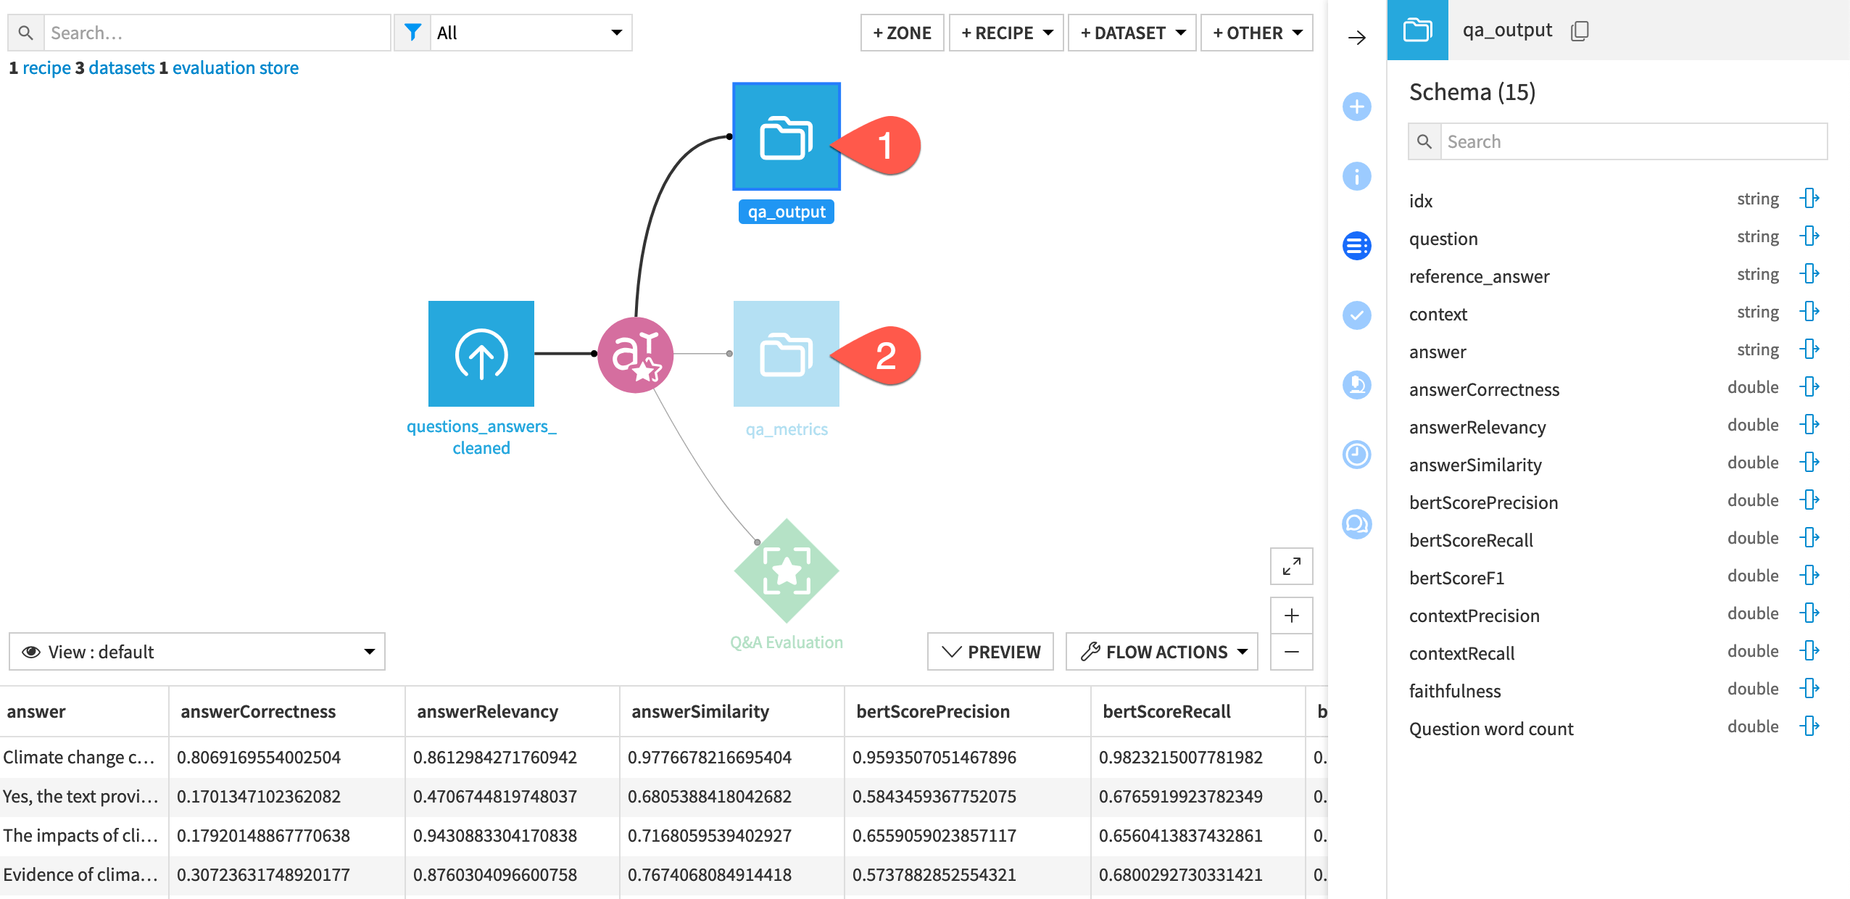Click the column icon for Question word count

tap(1809, 726)
